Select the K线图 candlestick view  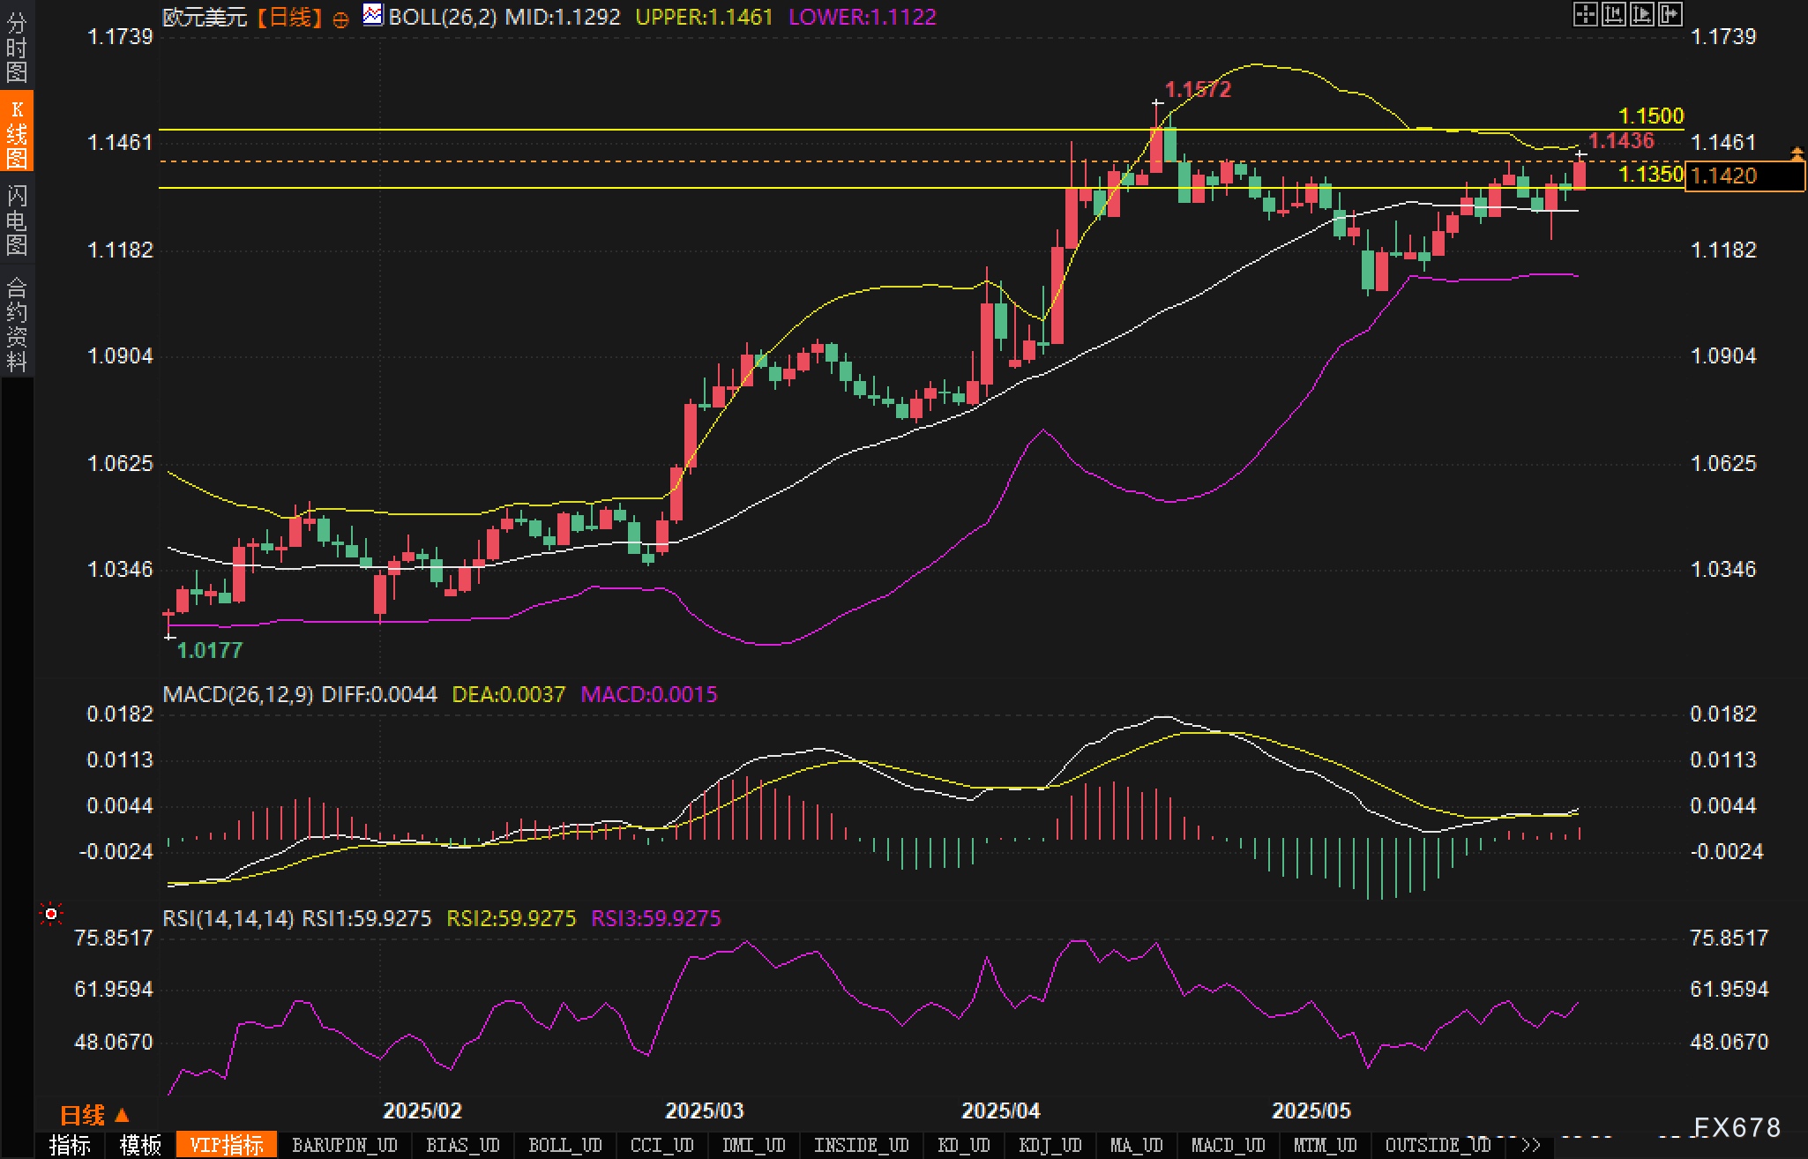pos(16,132)
